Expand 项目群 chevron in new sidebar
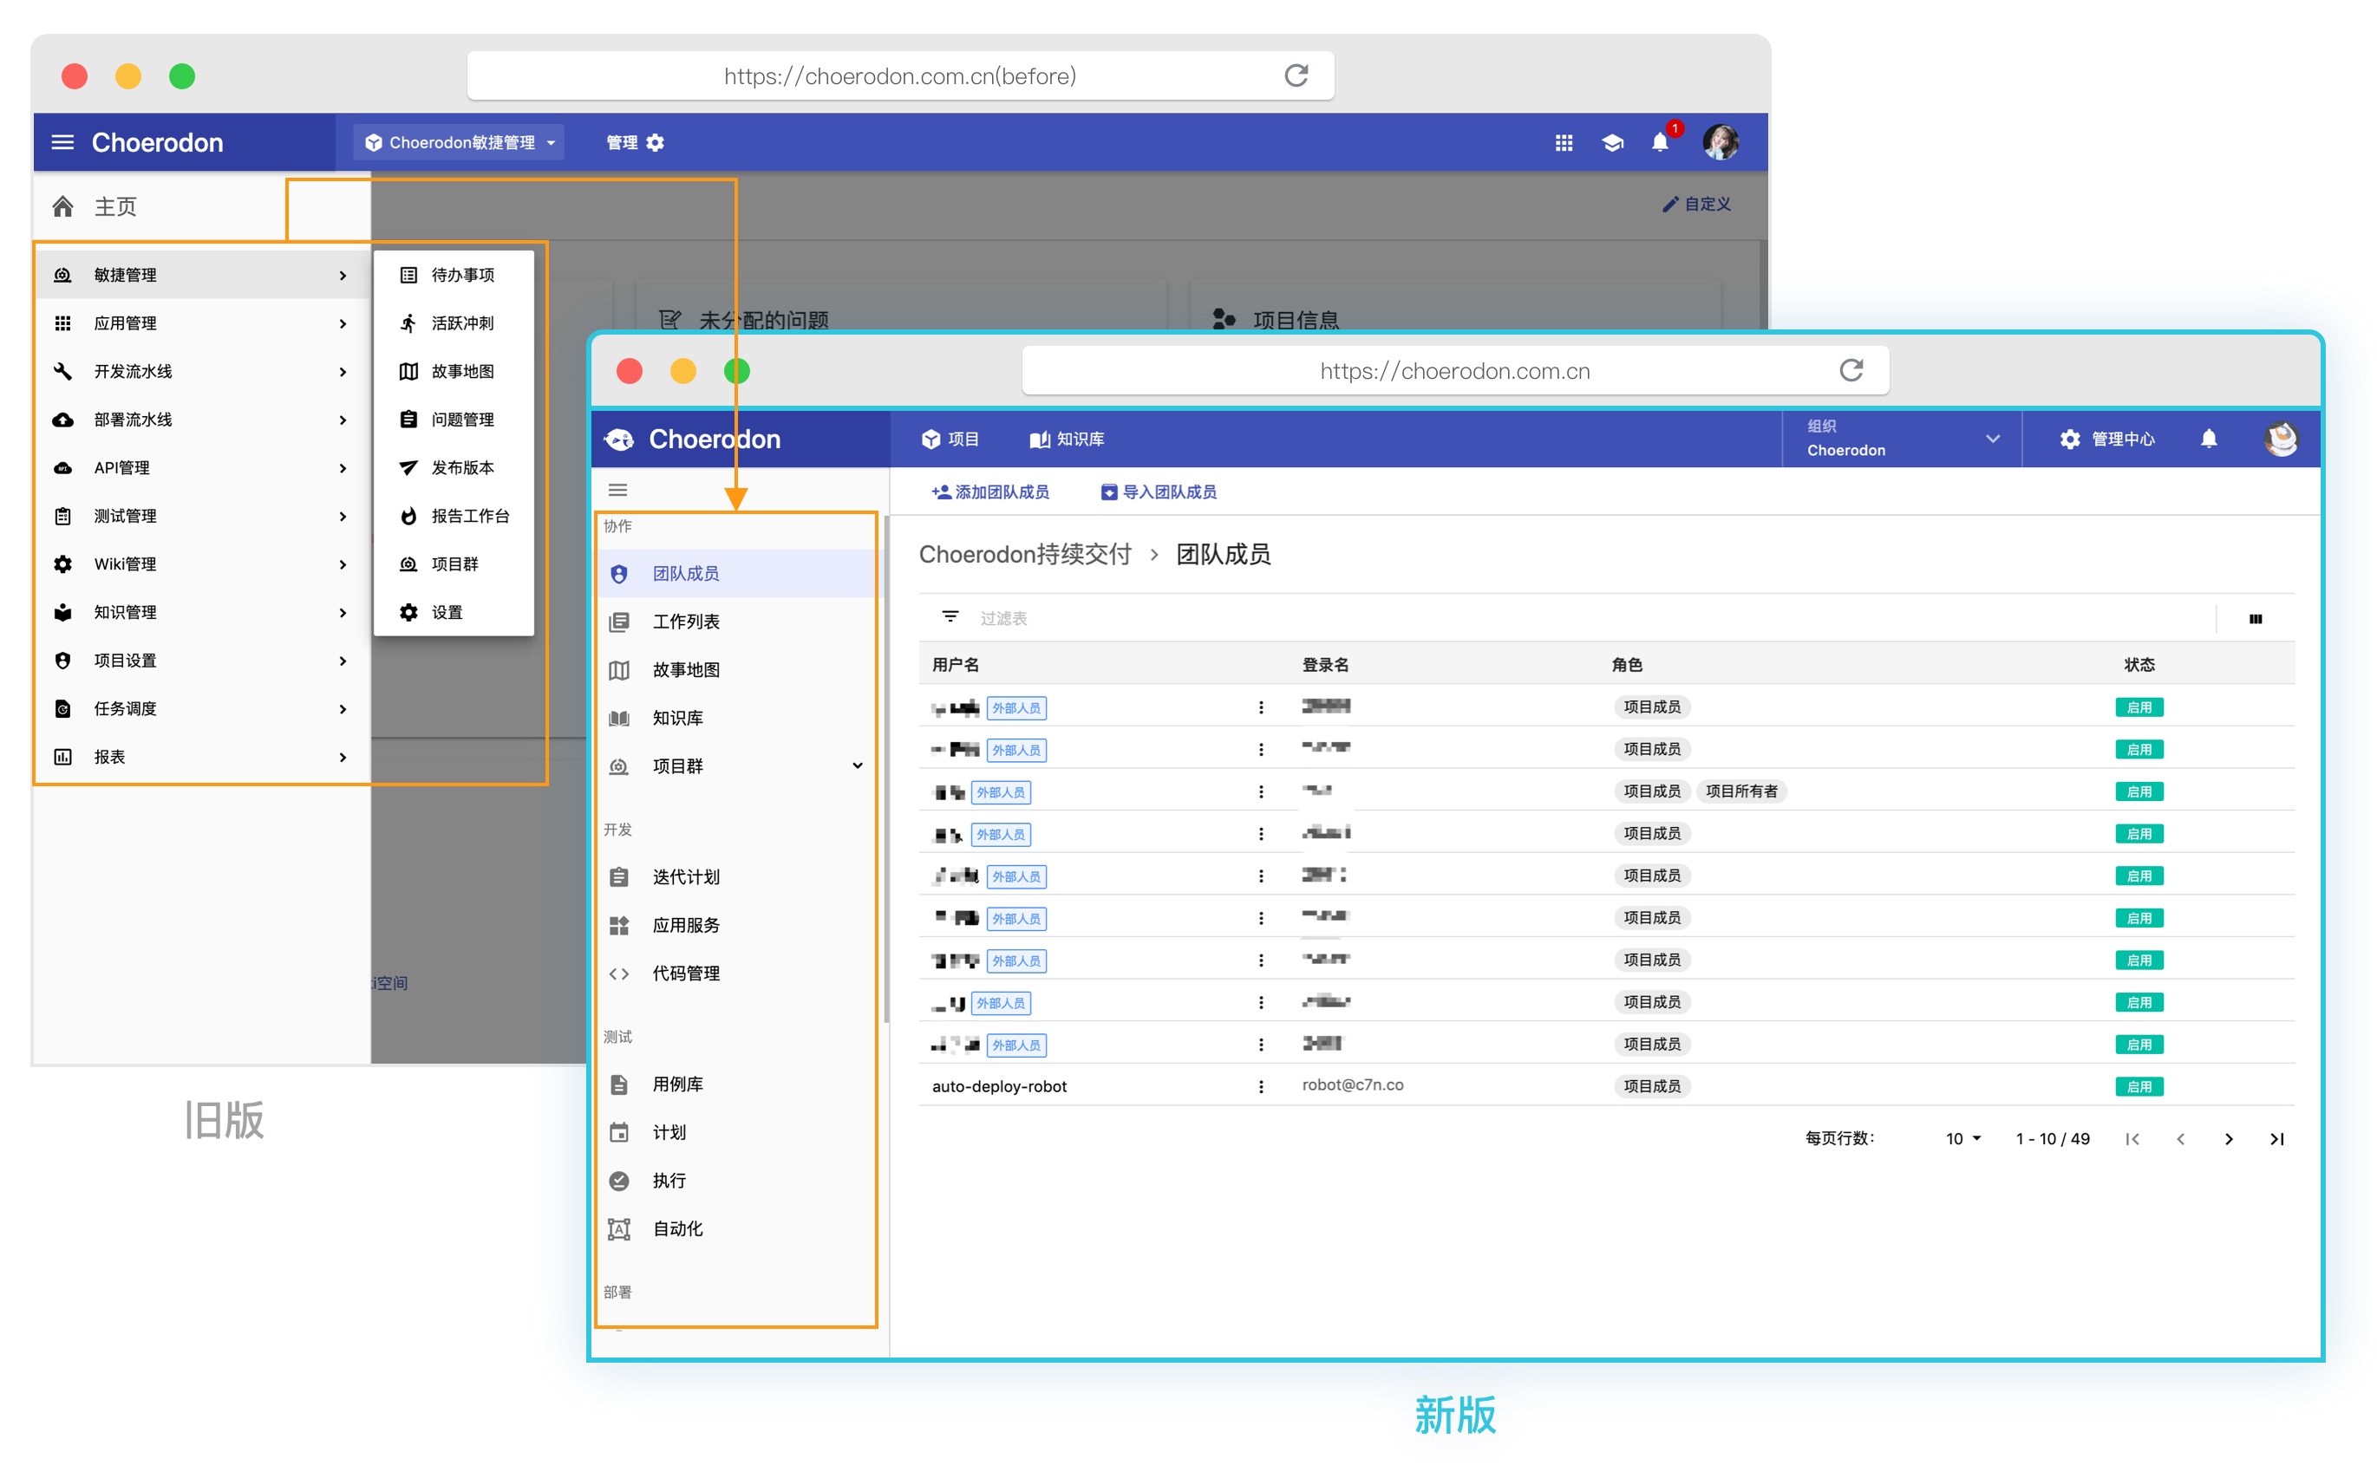The height and width of the screenshot is (1478, 2377). click(857, 766)
